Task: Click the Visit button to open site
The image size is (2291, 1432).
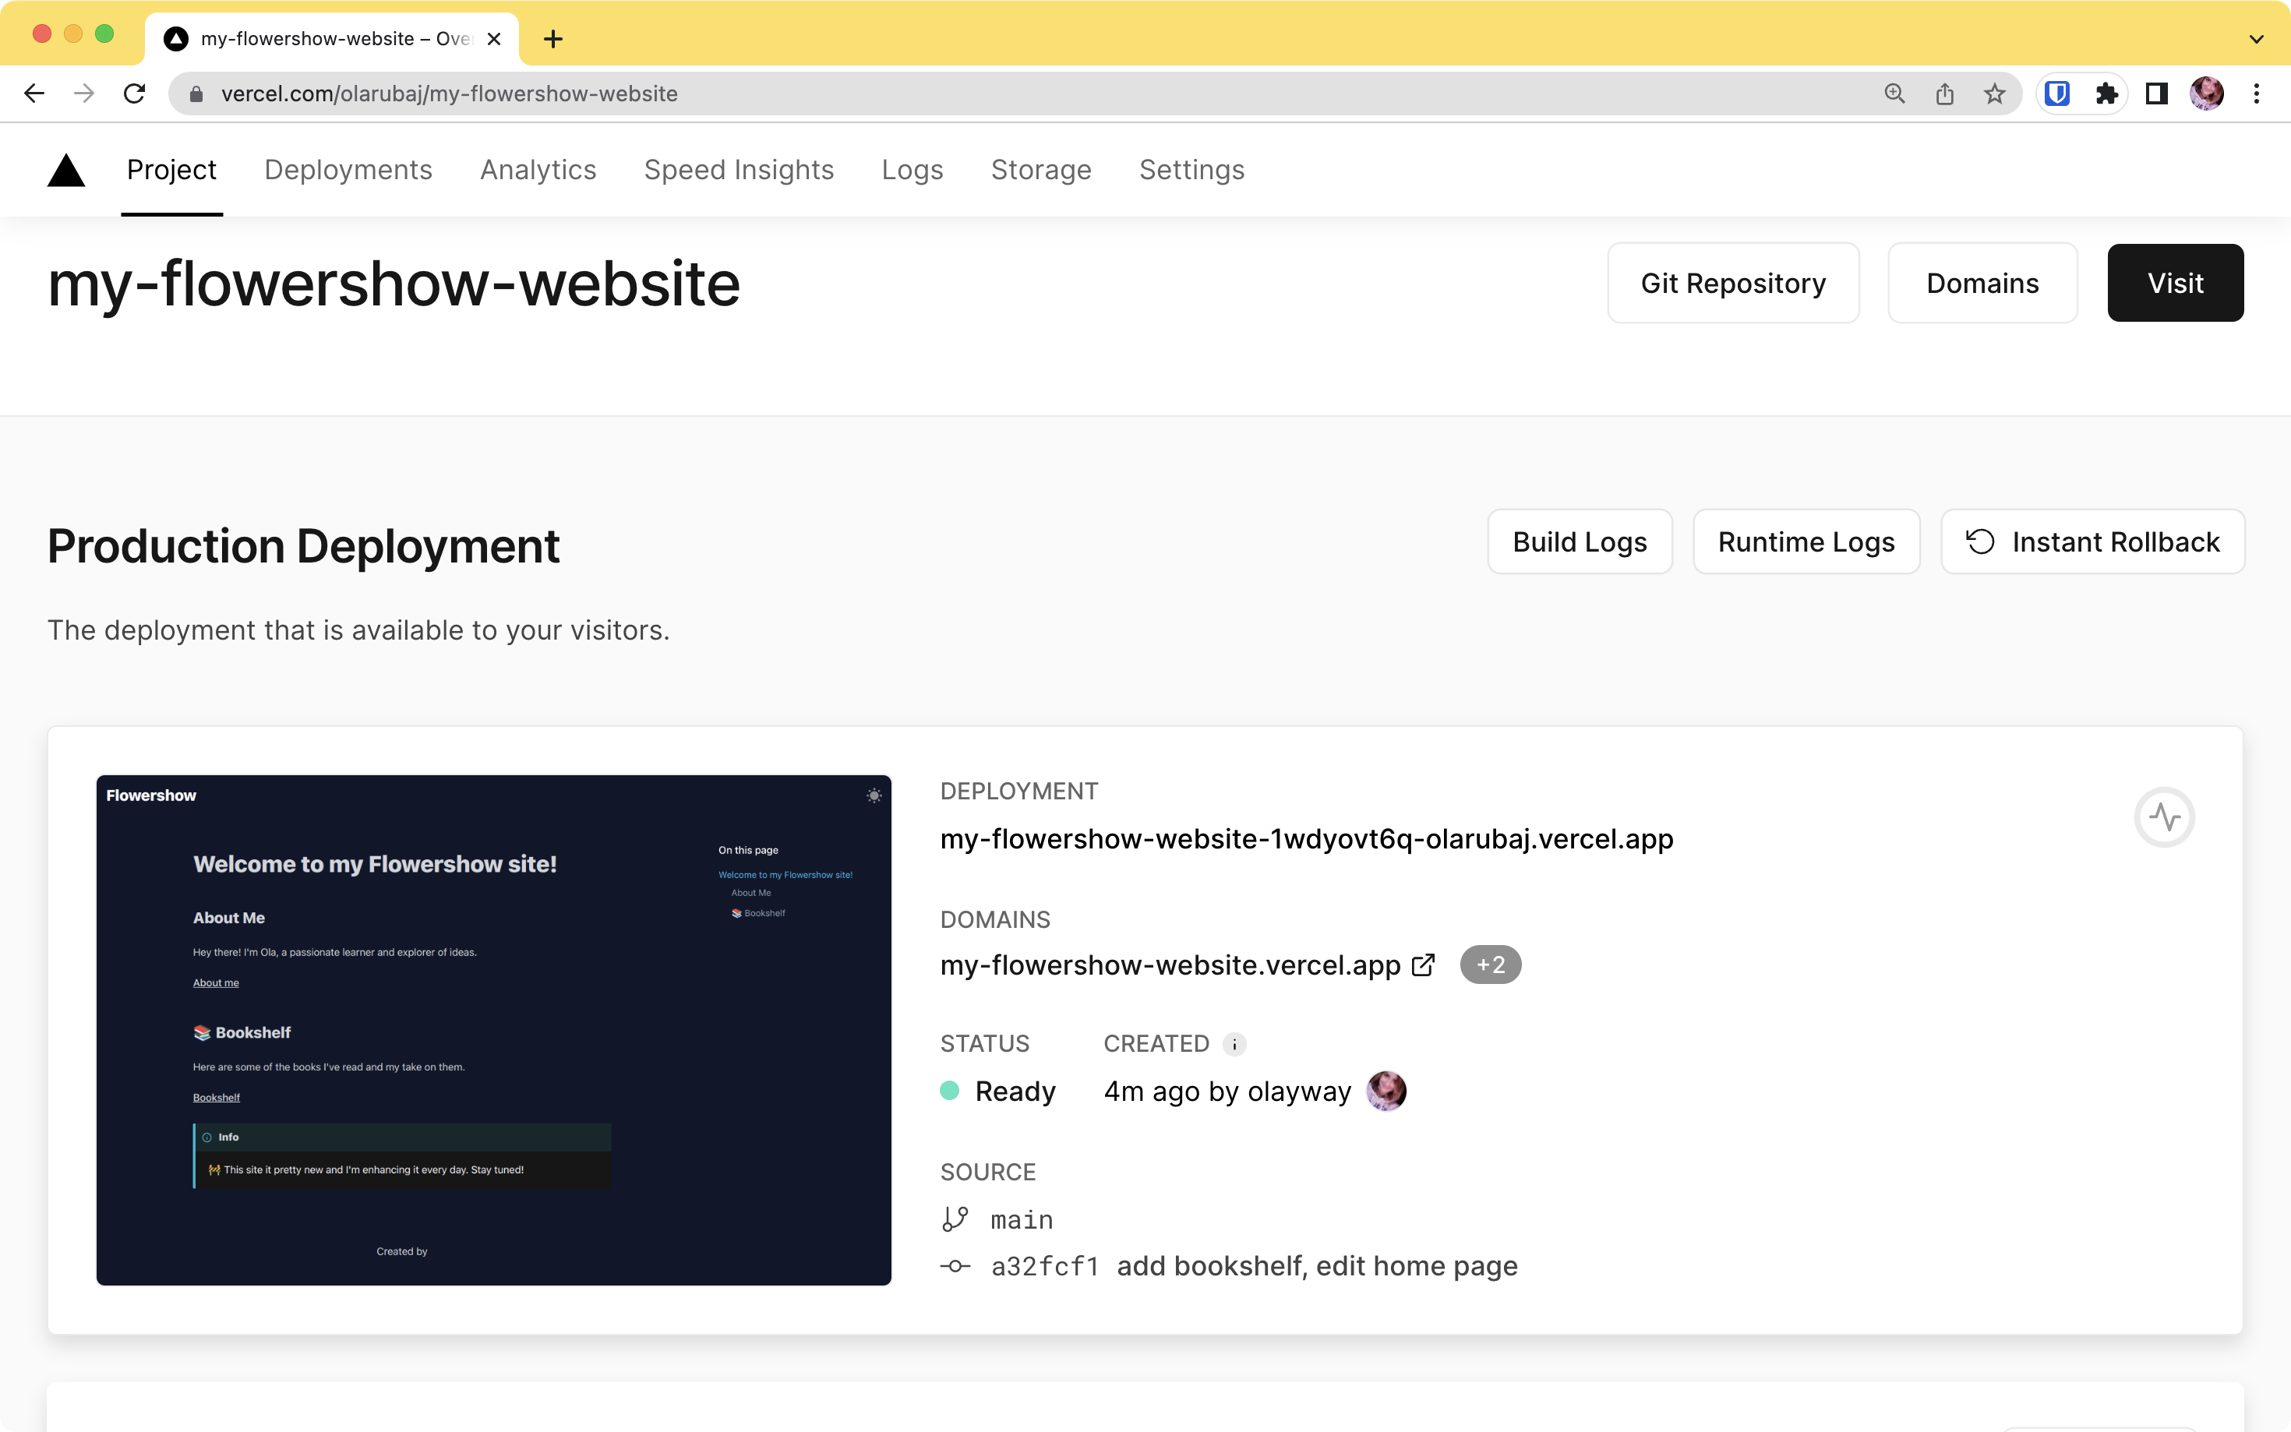Action: [2176, 282]
